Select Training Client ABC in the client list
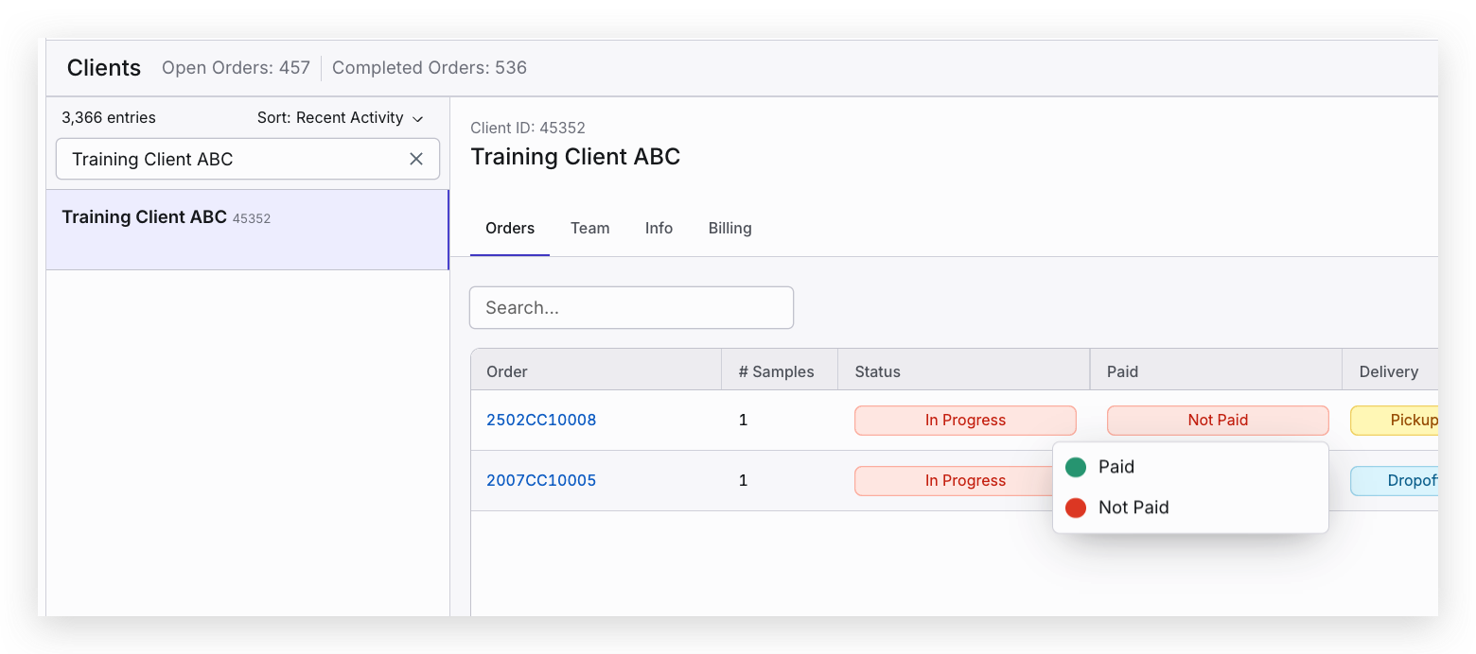Viewport: 1476px width, 654px height. click(x=247, y=230)
